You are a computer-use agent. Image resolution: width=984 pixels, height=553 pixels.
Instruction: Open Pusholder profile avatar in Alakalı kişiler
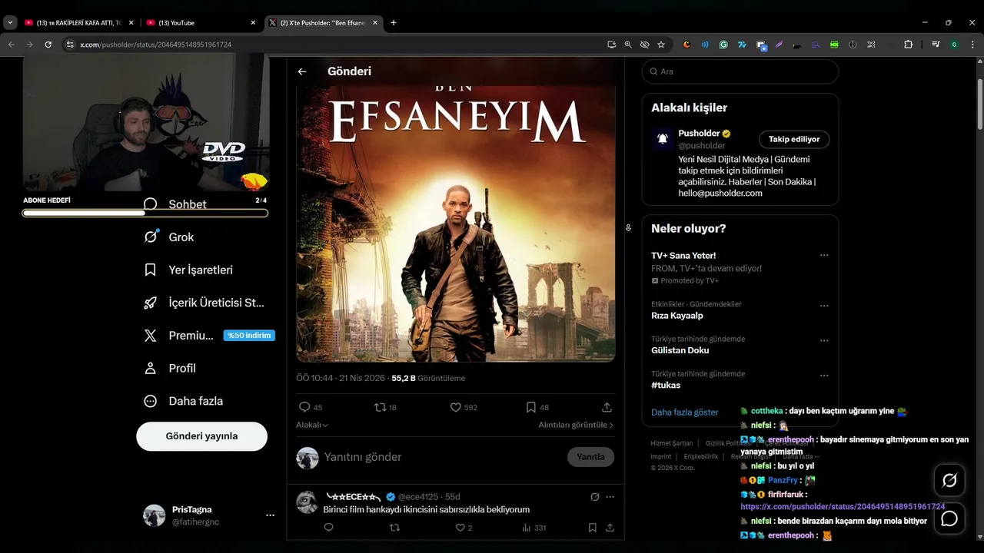662,139
